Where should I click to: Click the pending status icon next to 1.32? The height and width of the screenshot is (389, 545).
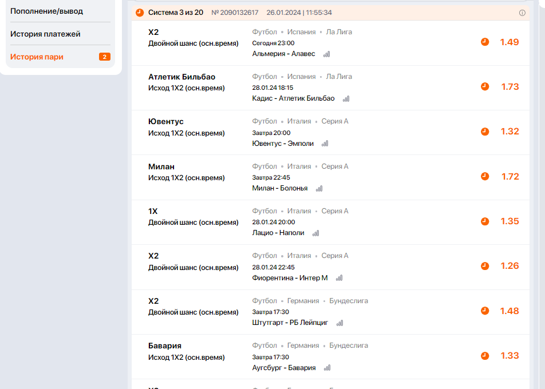[x=485, y=132]
